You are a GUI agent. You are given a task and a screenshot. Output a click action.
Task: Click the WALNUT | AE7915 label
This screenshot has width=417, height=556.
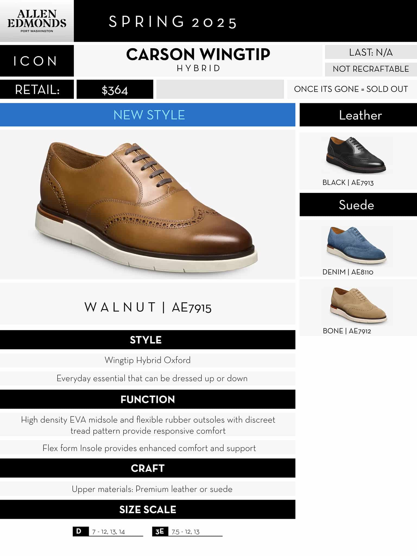[x=148, y=307]
